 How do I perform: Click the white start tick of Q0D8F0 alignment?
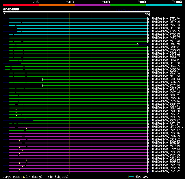5,70
